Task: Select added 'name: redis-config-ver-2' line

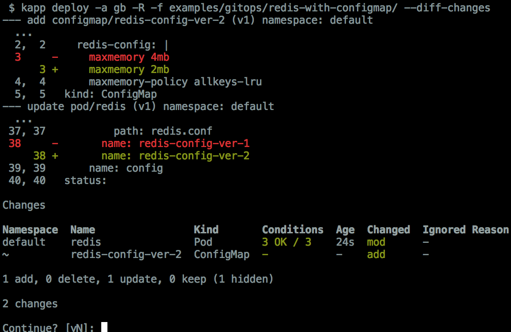Action: [175, 156]
